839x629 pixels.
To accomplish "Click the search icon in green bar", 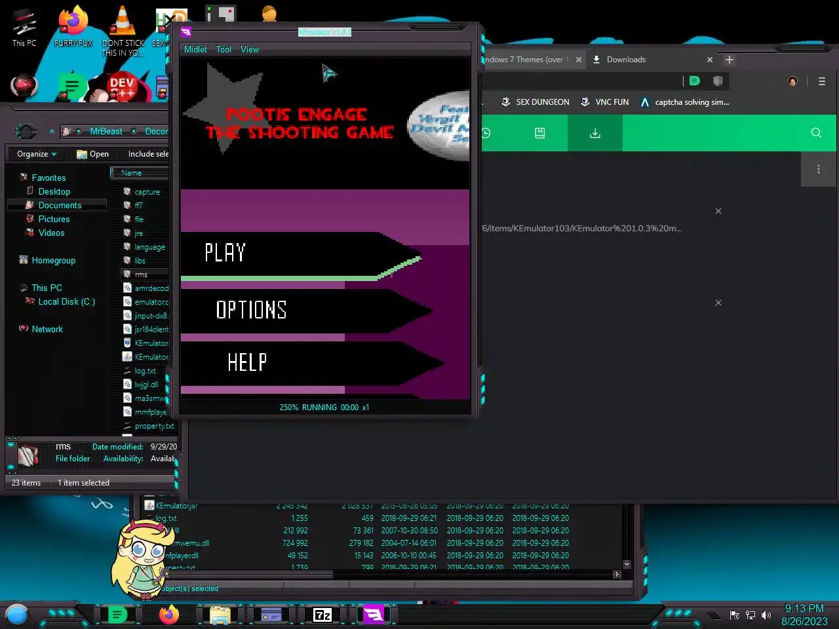I will tap(816, 133).
